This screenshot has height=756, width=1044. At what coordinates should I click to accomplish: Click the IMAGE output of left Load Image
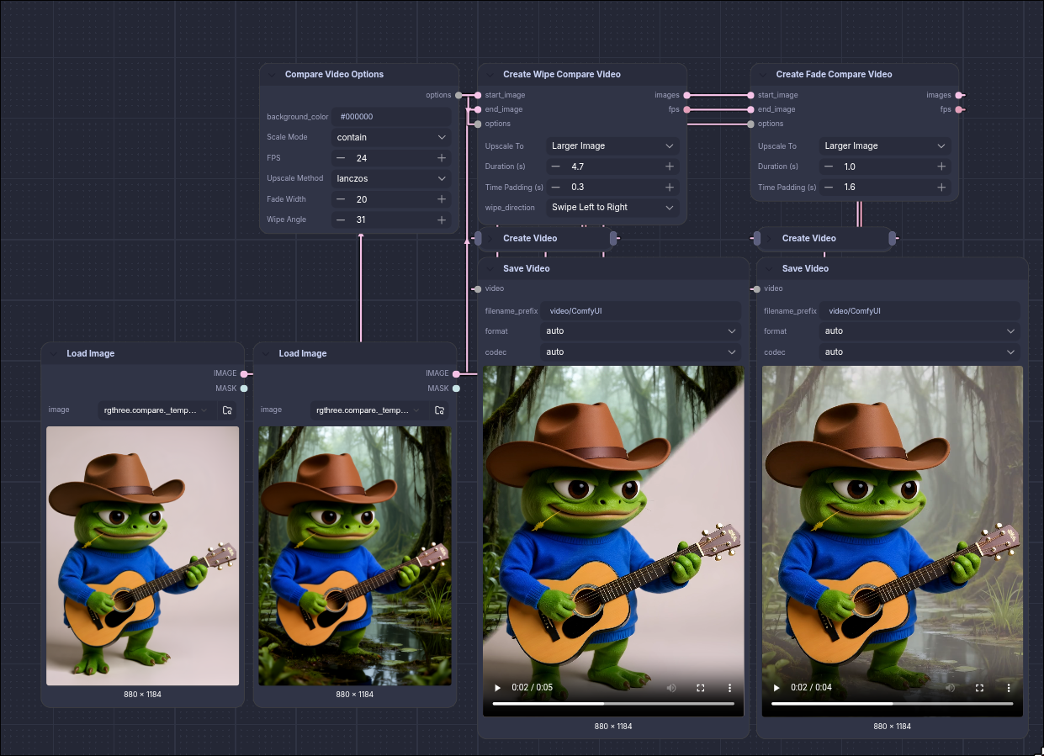point(244,373)
